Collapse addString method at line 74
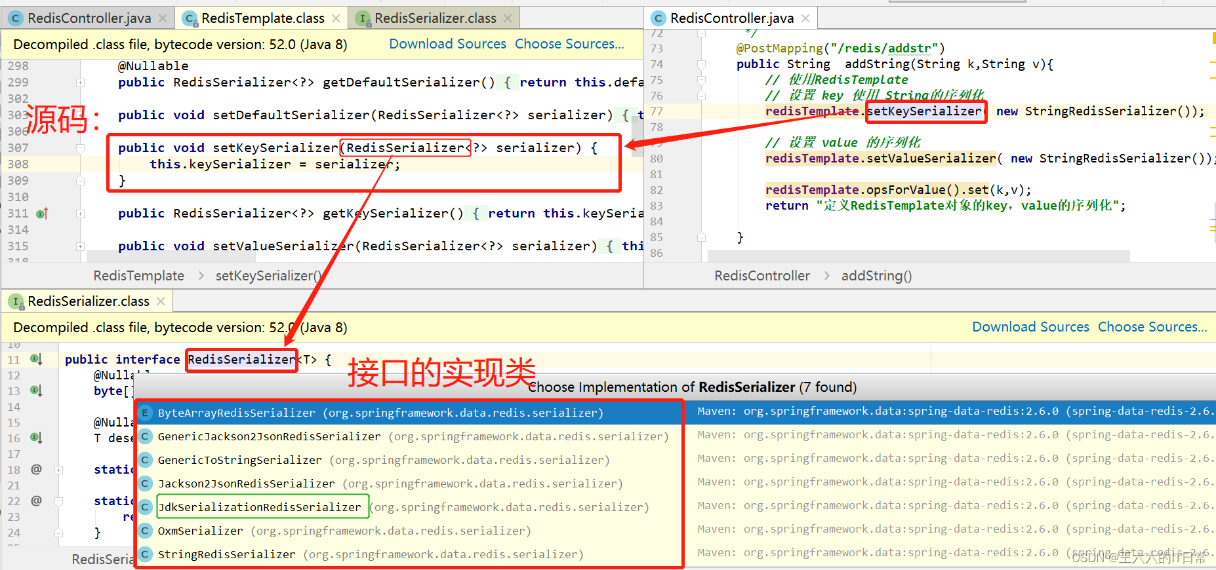The height and width of the screenshot is (570, 1216). point(701,64)
